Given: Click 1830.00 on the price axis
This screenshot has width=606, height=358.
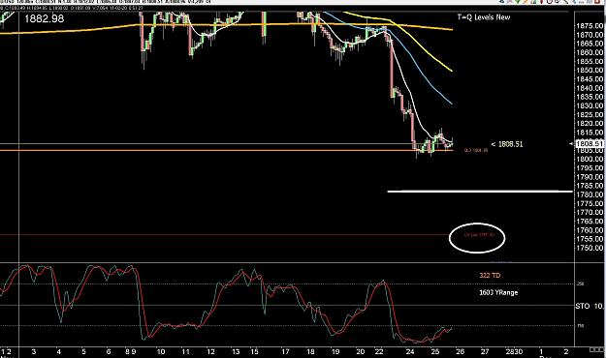Looking at the screenshot, I should (590, 105).
